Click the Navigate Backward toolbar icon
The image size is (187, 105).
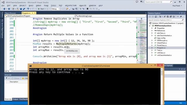coord(4,9)
